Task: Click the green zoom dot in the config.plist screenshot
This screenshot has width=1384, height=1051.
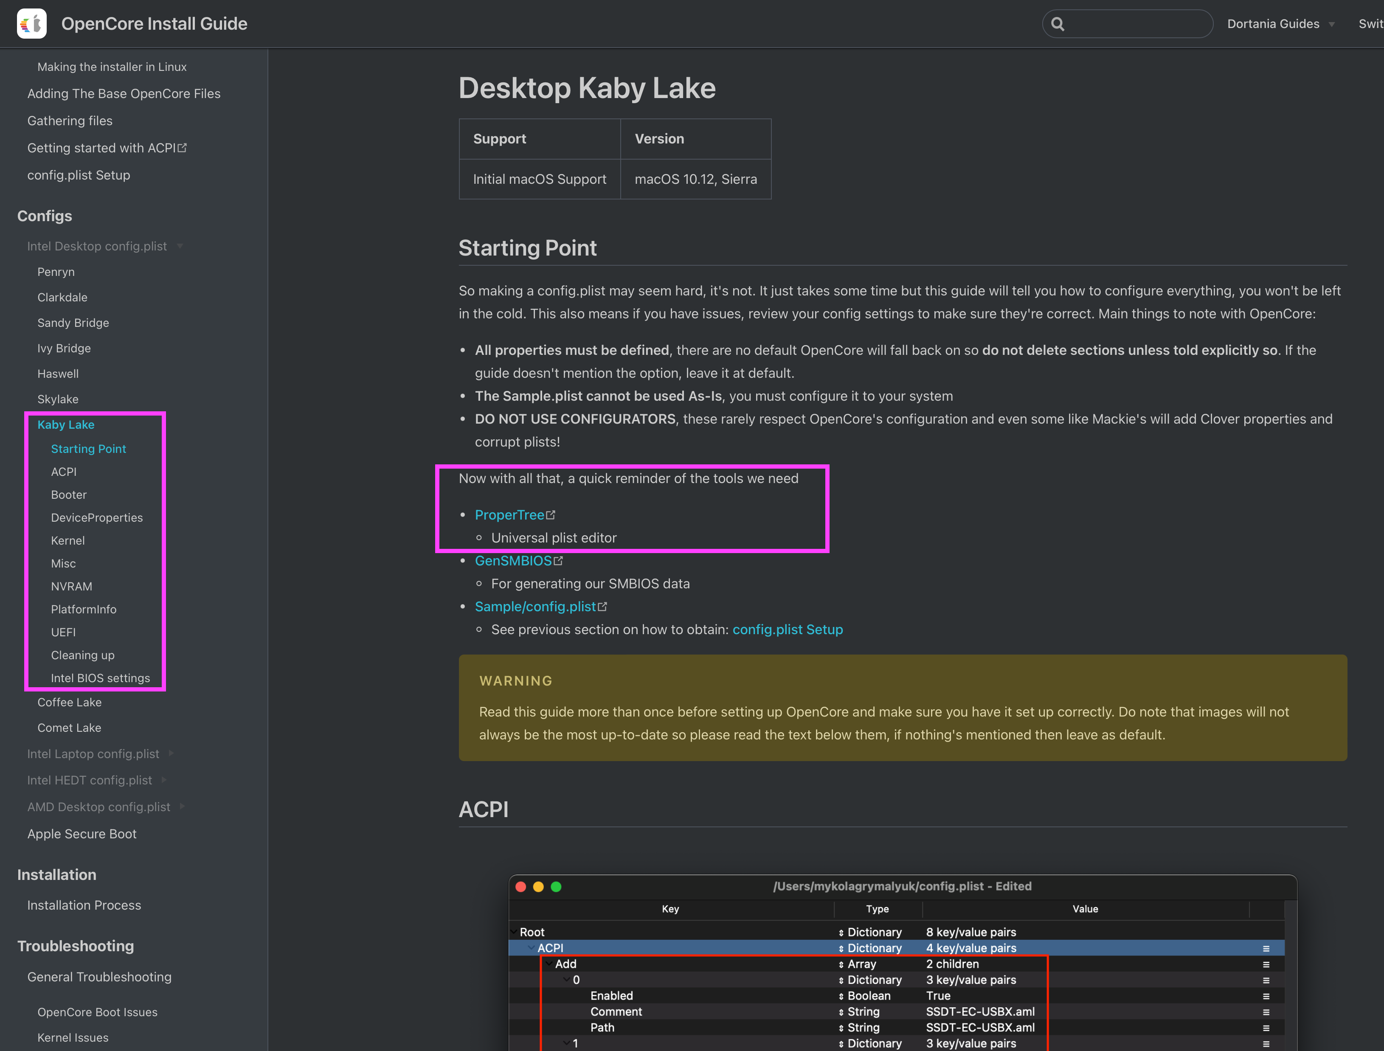Action: 556,886
